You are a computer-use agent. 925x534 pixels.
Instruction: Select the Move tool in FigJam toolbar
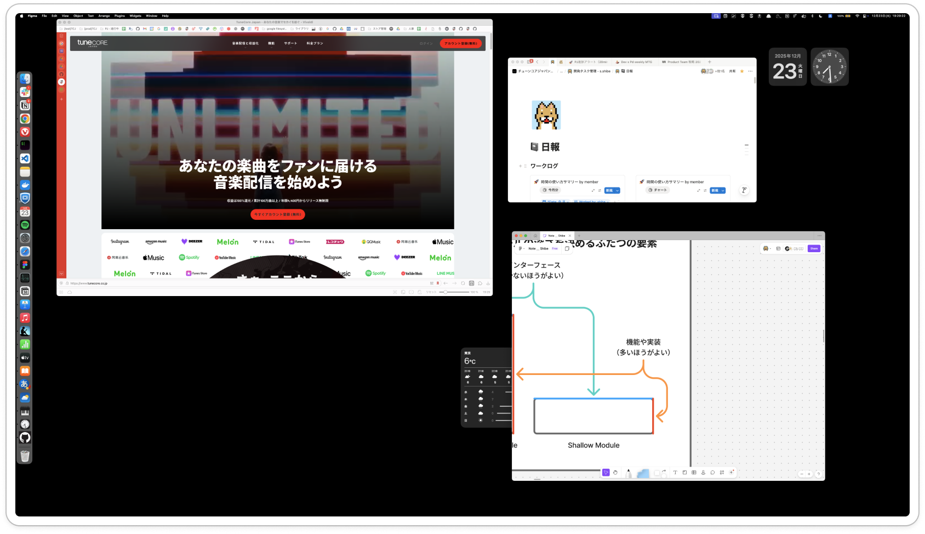click(x=606, y=473)
